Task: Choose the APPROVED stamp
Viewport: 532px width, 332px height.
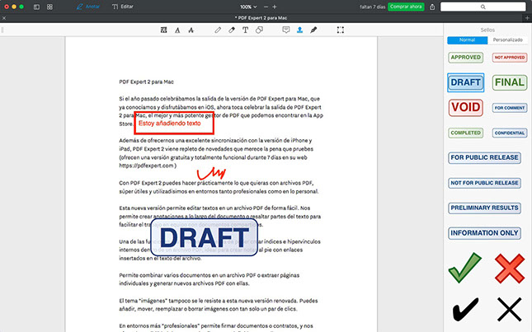Action: point(465,58)
